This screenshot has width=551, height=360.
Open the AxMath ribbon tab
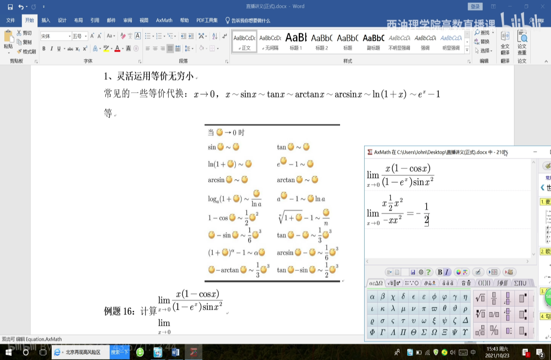(164, 20)
